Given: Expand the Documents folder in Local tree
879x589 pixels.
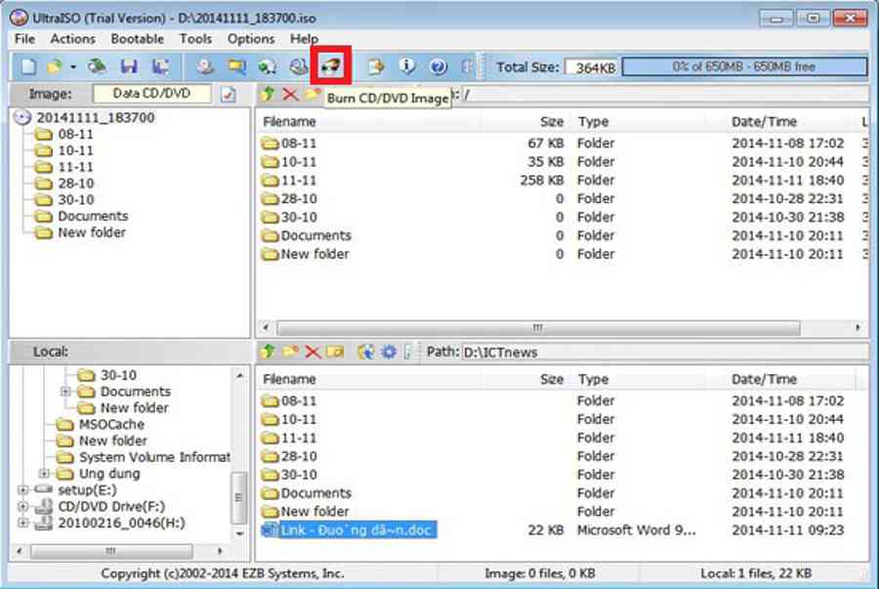Looking at the screenshot, I should (65, 391).
